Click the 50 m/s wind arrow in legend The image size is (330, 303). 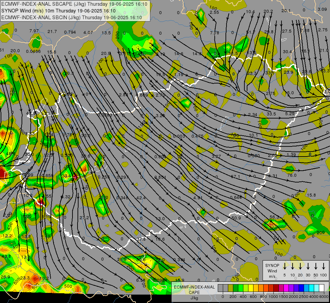click(316, 266)
